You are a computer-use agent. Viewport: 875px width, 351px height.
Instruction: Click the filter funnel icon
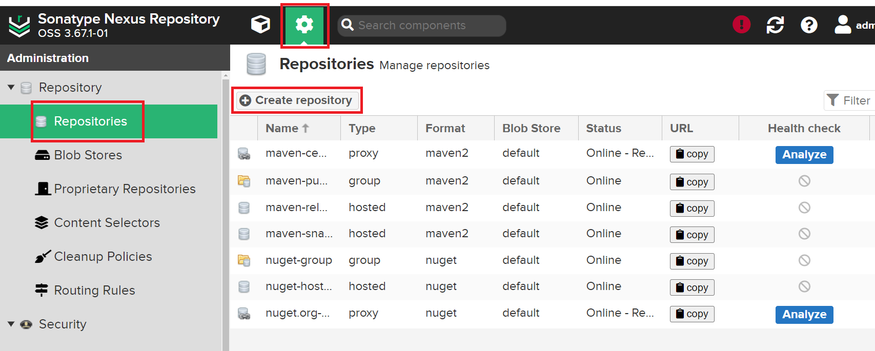(833, 100)
